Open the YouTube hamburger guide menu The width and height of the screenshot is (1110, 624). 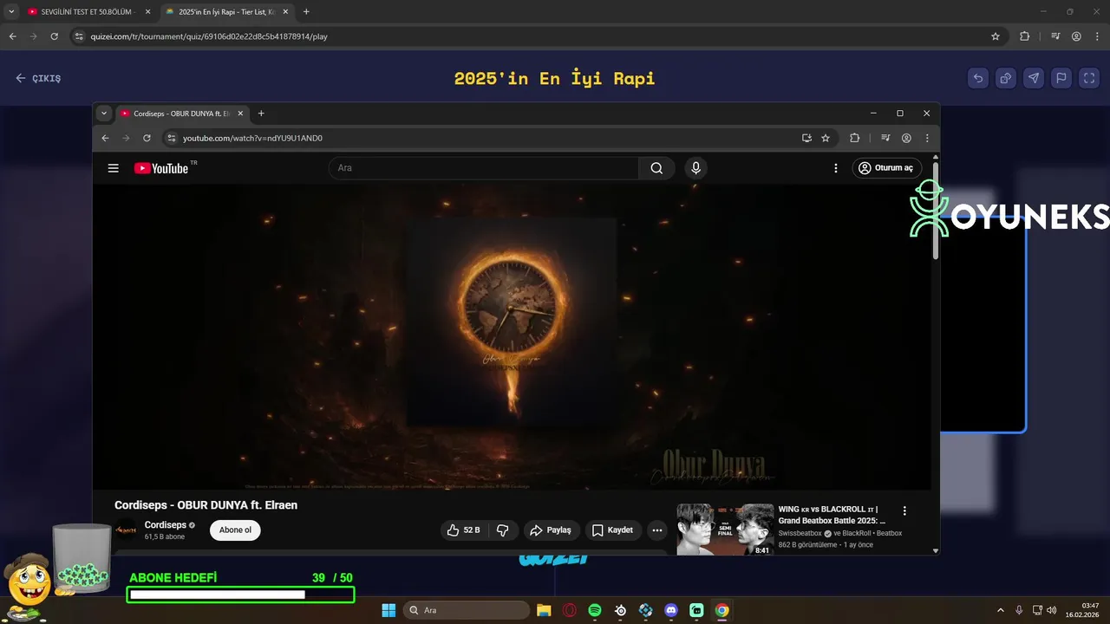click(113, 168)
